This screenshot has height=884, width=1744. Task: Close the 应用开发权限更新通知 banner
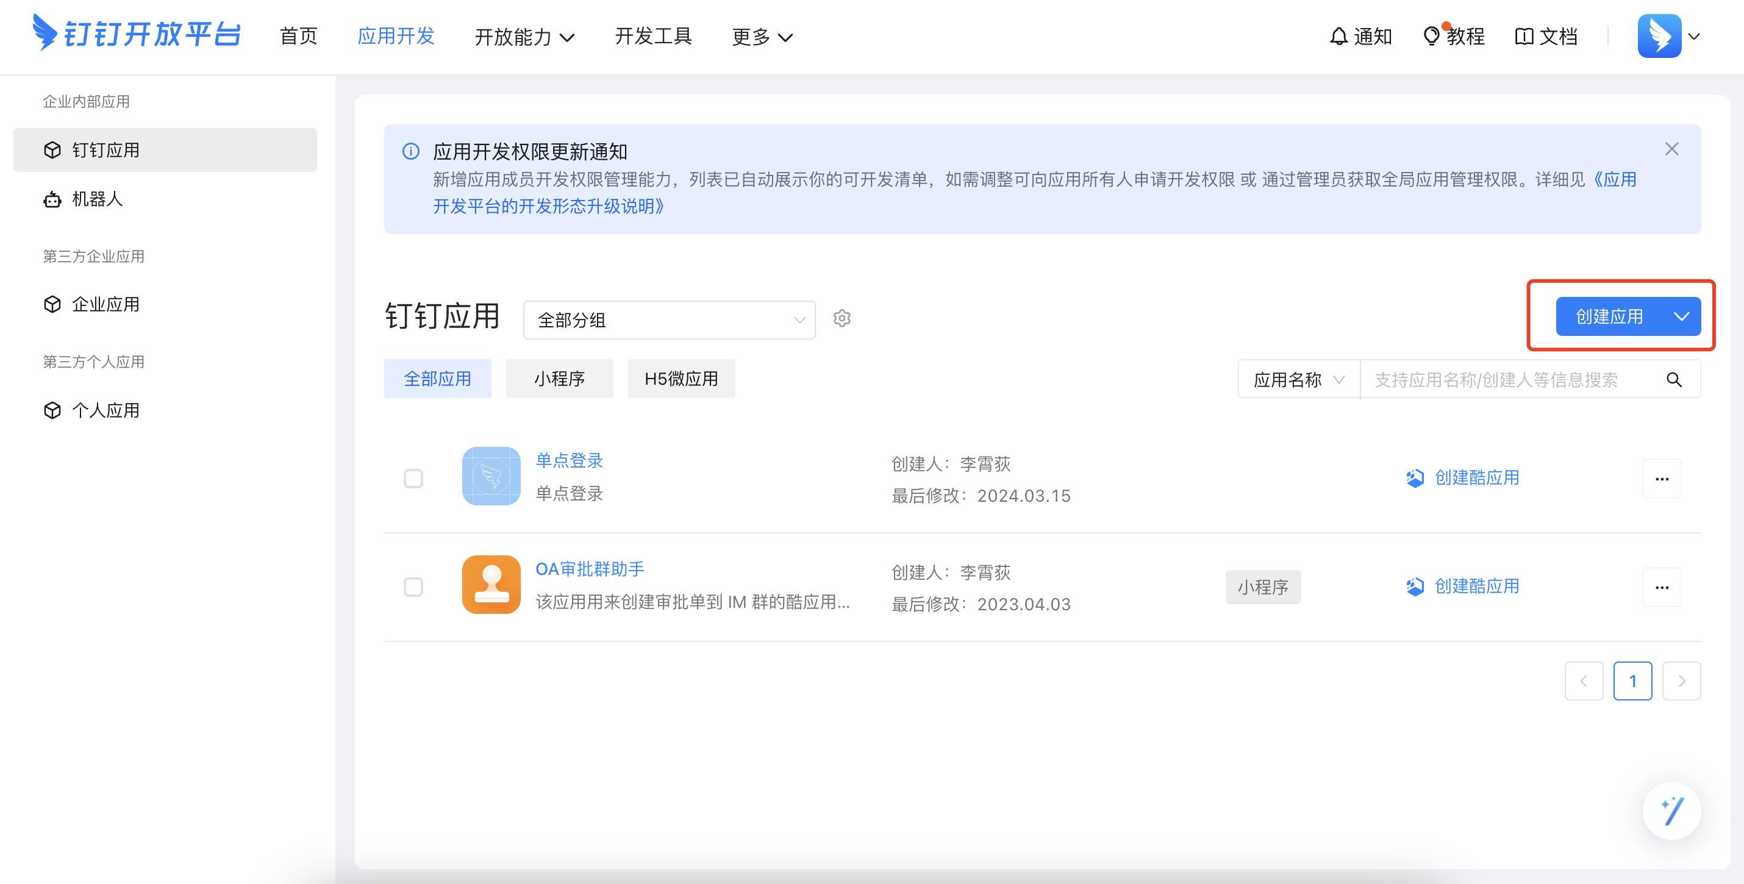coord(1671,149)
